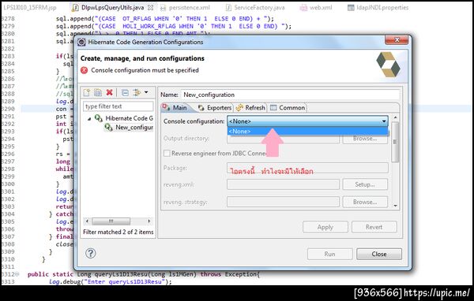Click the reveng.xml input field
Image resolution: width=474 pixels, height=301 pixels.
[283, 184]
